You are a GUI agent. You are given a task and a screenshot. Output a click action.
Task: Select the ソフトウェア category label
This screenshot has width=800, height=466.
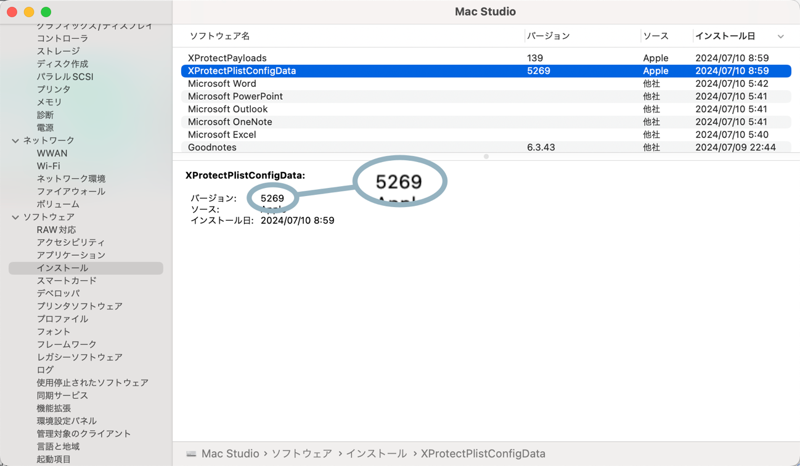[49, 218]
